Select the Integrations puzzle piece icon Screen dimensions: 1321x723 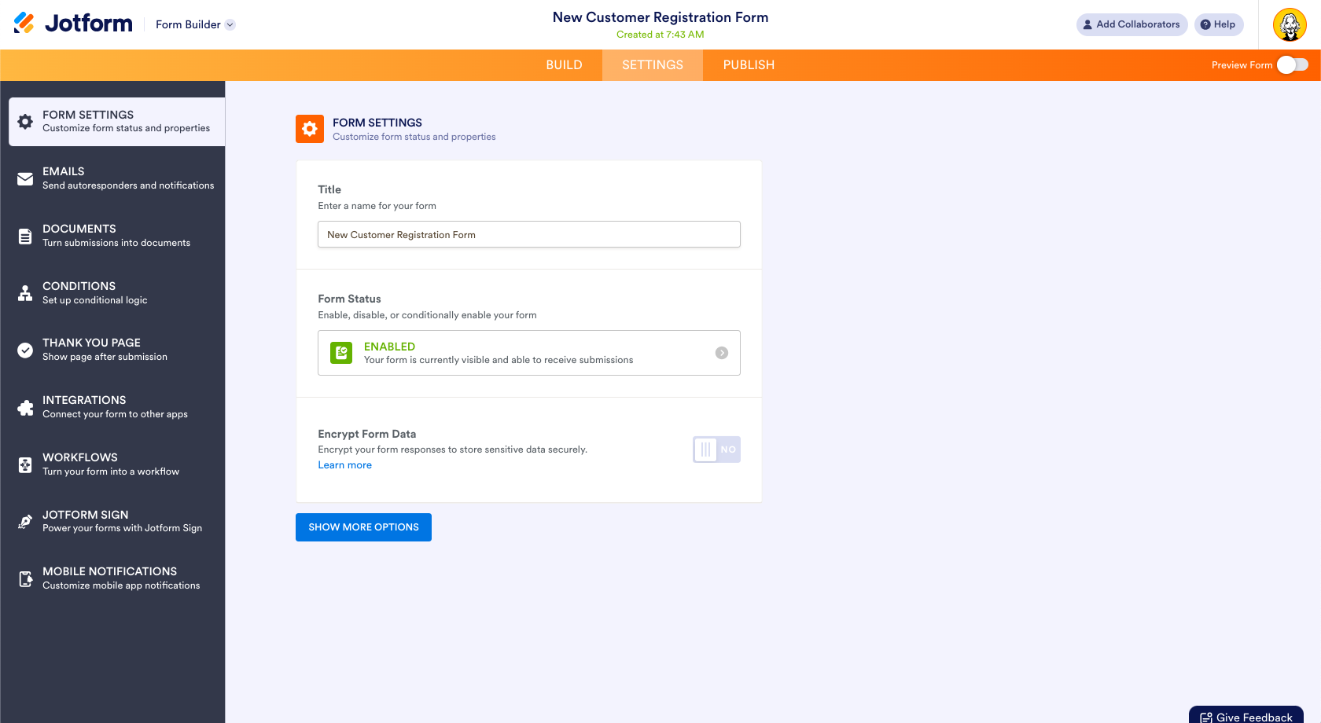pyautogui.click(x=25, y=407)
